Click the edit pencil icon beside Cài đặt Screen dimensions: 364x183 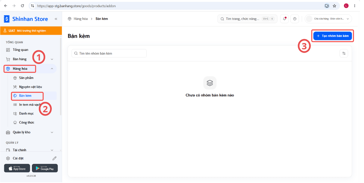pyautogui.click(x=54, y=158)
